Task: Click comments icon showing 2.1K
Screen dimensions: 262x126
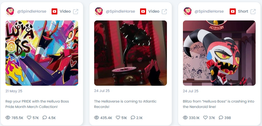Action: click(133, 118)
